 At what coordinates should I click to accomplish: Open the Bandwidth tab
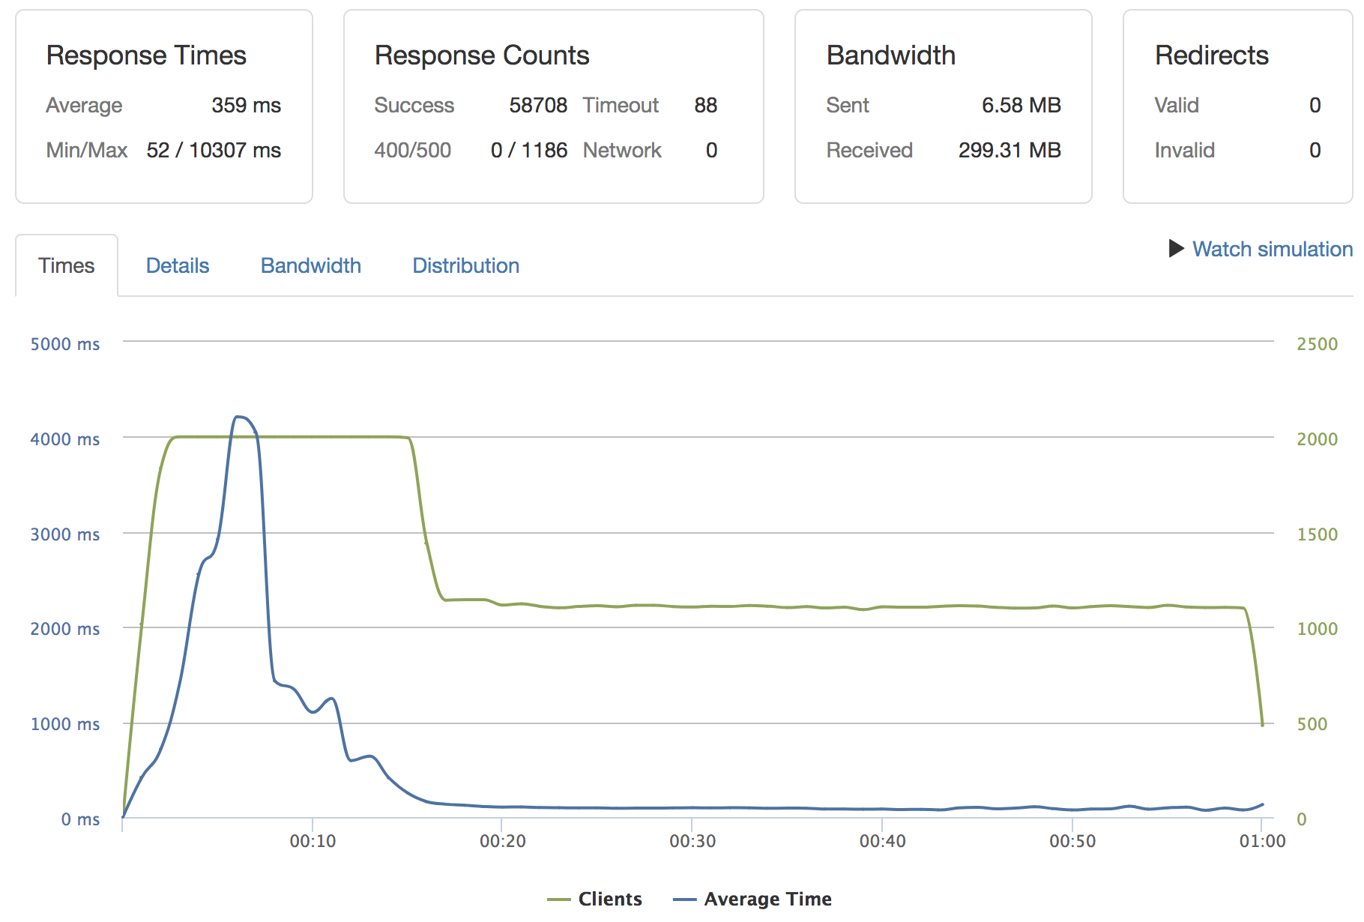point(310,266)
